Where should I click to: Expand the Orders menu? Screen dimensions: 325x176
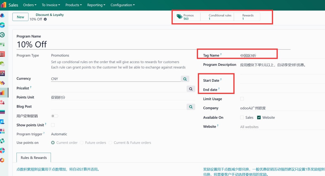[30, 5]
